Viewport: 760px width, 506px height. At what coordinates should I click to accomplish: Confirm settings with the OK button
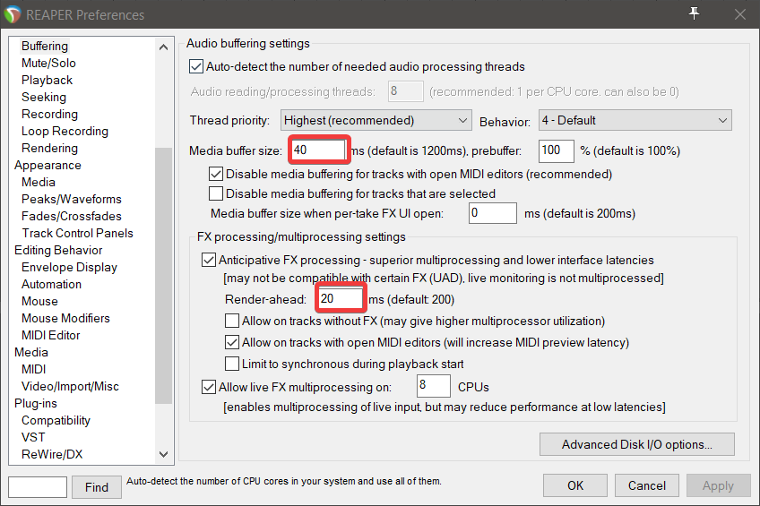[x=574, y=485]
